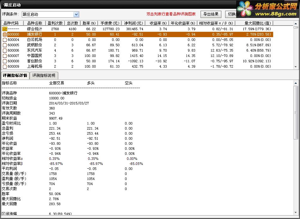Click the 600000-浦发银行 评测品种 value
Screen dimensions: 300x219
coord(63,93)
